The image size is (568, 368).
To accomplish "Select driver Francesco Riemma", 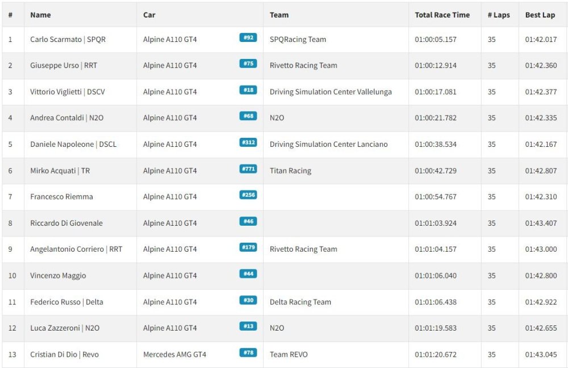I will 61,197.
